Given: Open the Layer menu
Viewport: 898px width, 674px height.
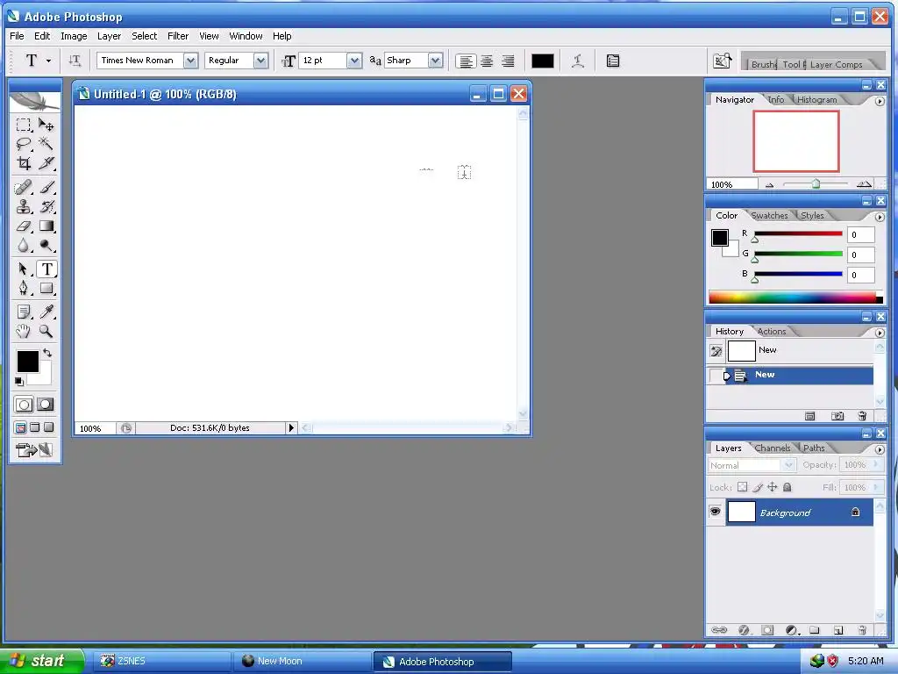Looking at the screenshot, I should [109, 36].
